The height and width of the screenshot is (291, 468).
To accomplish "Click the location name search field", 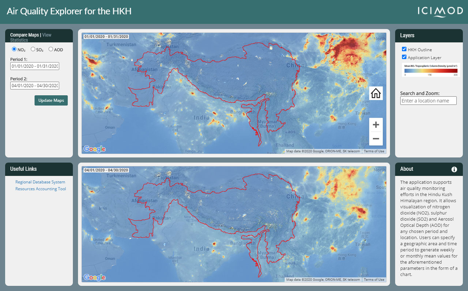I will 429,101.
